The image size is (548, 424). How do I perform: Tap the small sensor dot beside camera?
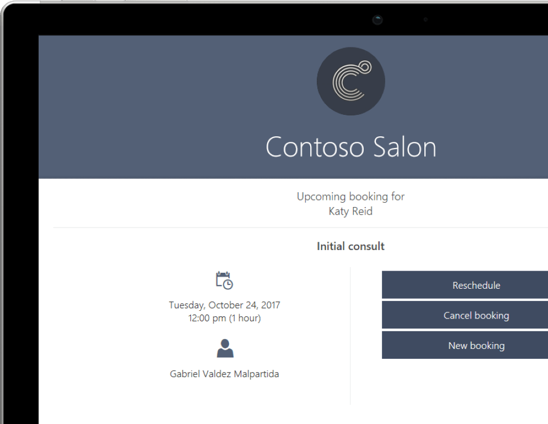425,20
